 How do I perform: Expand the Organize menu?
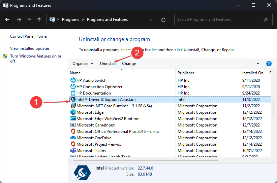(x=83, y=64)
